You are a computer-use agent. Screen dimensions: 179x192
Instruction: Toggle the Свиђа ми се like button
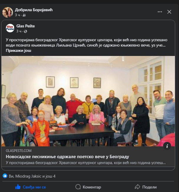(31, 187)
